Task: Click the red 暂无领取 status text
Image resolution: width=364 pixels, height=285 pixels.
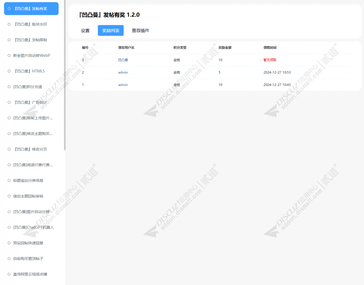Action: (270, 60)
